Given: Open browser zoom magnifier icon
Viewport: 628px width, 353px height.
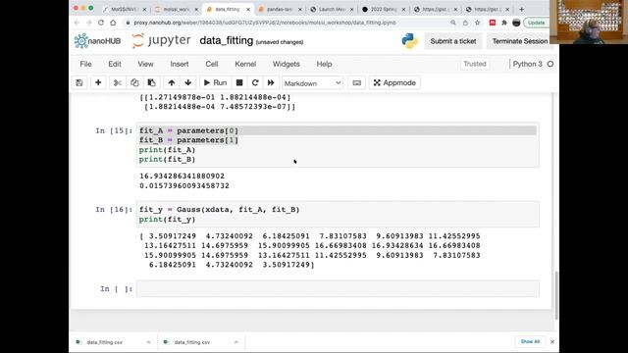Looking at the screenshot, I should (x=453, y=23).
